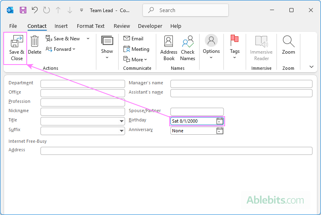The height and width of the screenshot is (215, 321).
Task: Open the File tab
Action: pyautogui.click(x=13, y=26)
